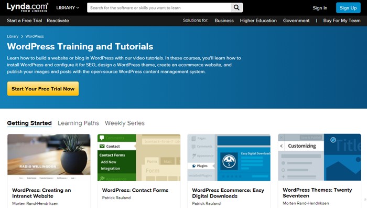This screenshot has height=208, width=367.
Task: Click the Solutions for: label
Action: pyautogui.click(x=196, y=20)
